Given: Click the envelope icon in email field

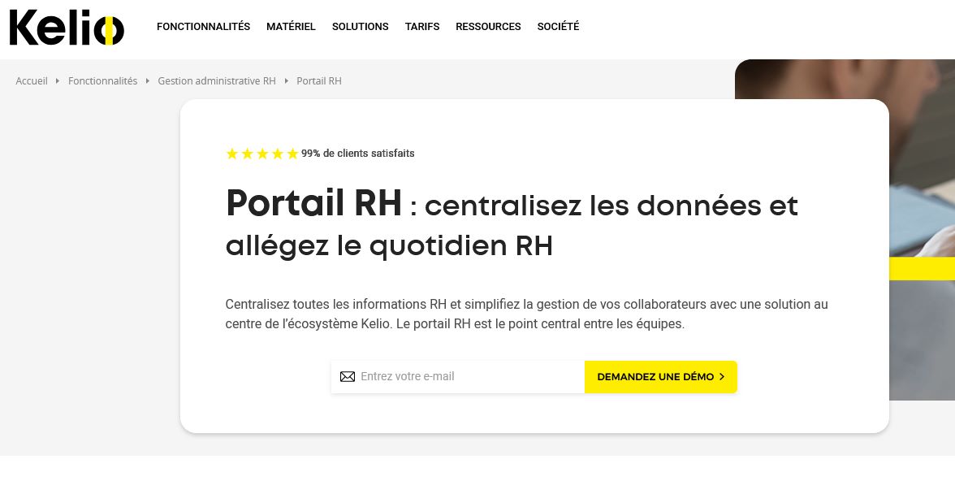Looking at the screenshot, I should point(348,376).
